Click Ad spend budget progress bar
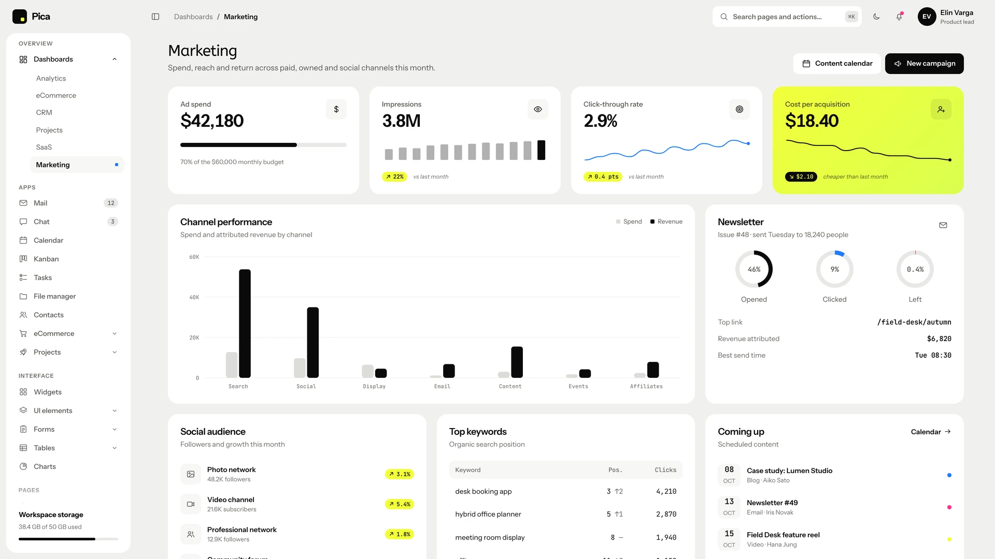 [263, 145]
